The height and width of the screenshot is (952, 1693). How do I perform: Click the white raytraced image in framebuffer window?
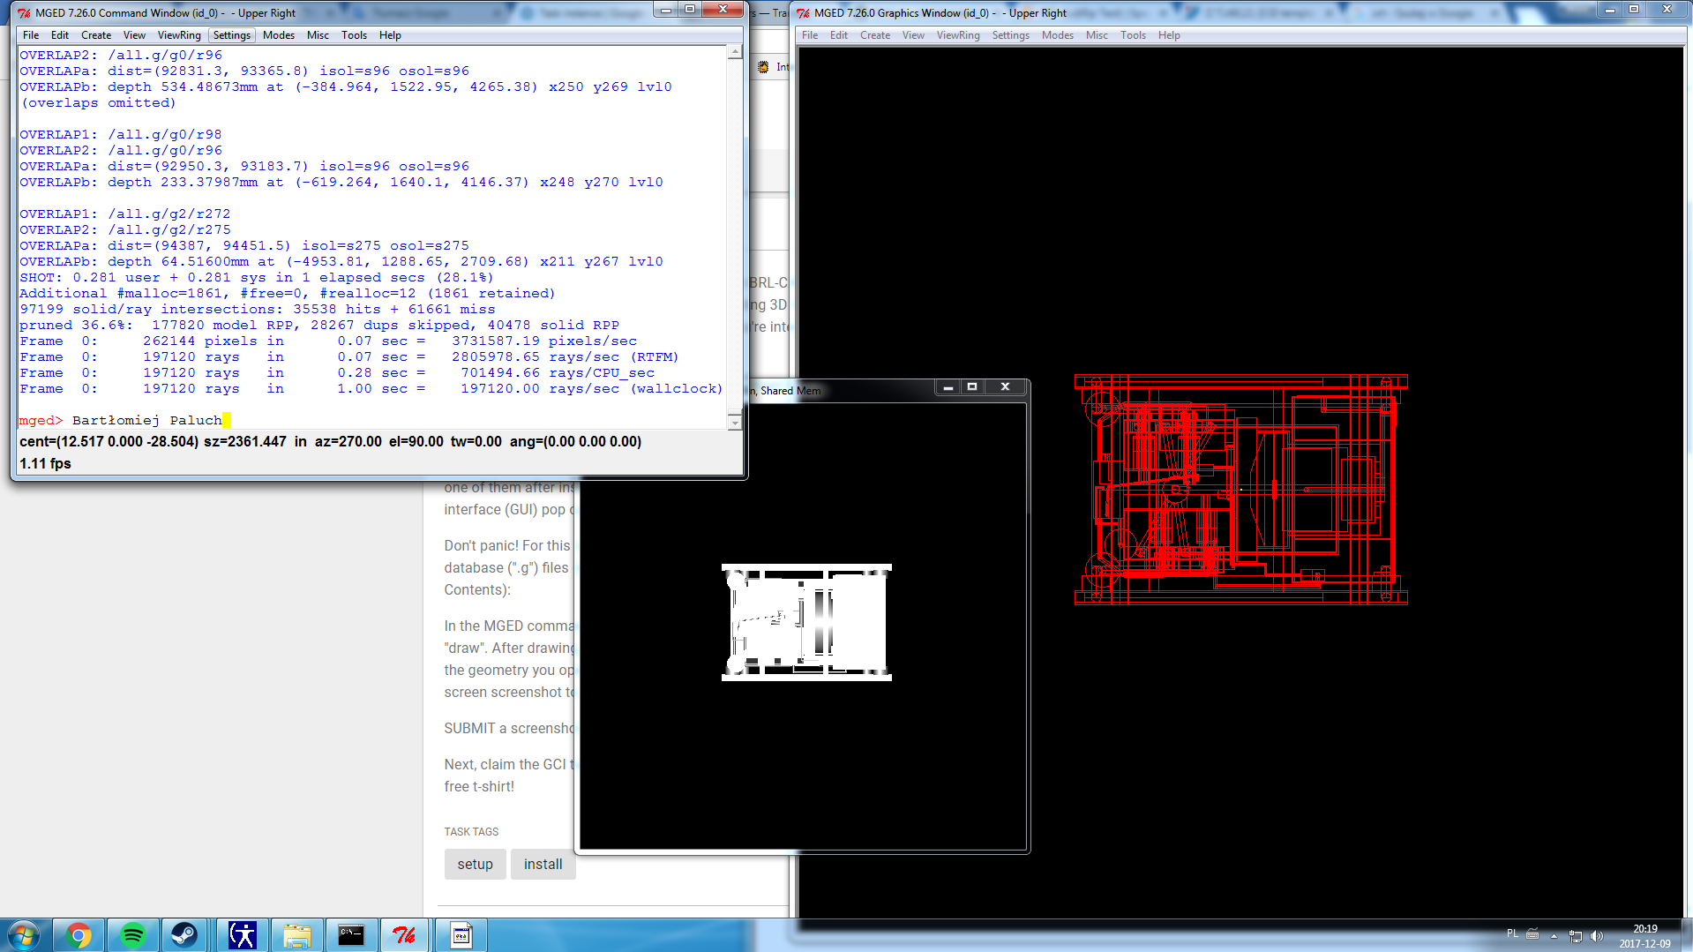(806, 622)
